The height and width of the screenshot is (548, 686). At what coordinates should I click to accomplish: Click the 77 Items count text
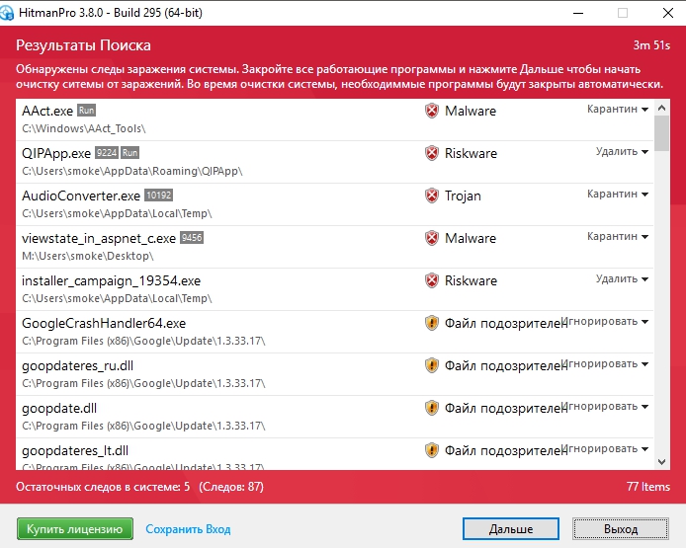coord(647,487)
